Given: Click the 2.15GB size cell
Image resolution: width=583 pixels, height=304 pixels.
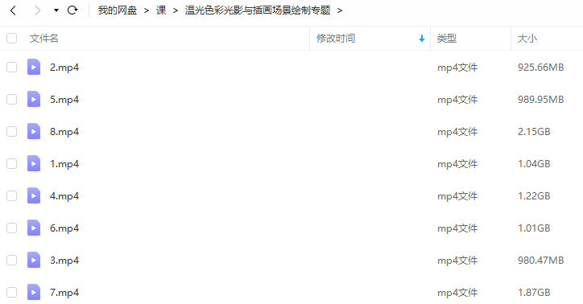Looking at the screenshot, I should (x=534, y=131).
